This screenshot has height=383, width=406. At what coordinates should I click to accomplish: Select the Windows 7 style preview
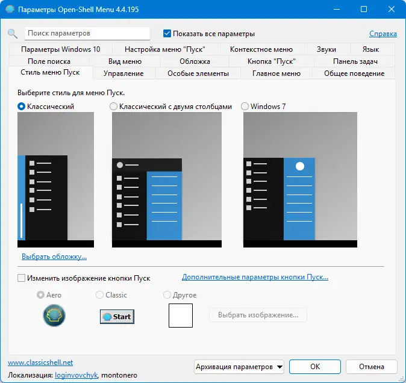pyautogui.click(x=300, y=179)
